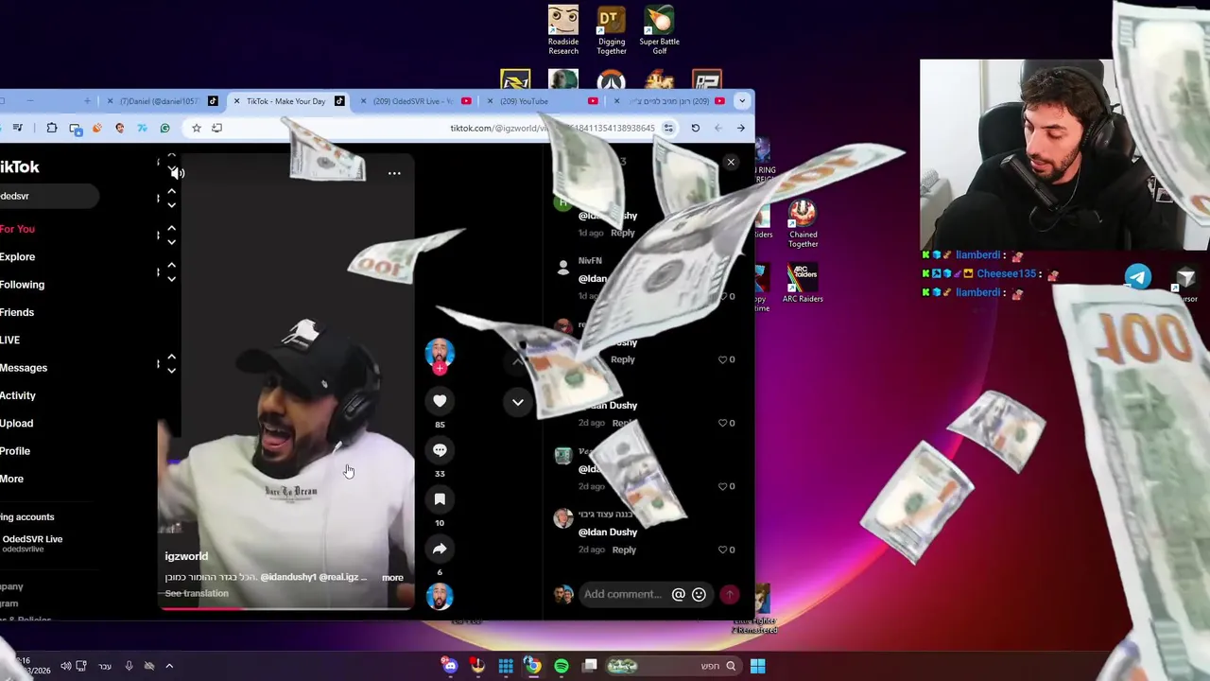
Task: Click the tiktok.com address bar URL
Action: click(x=552, y=128)
